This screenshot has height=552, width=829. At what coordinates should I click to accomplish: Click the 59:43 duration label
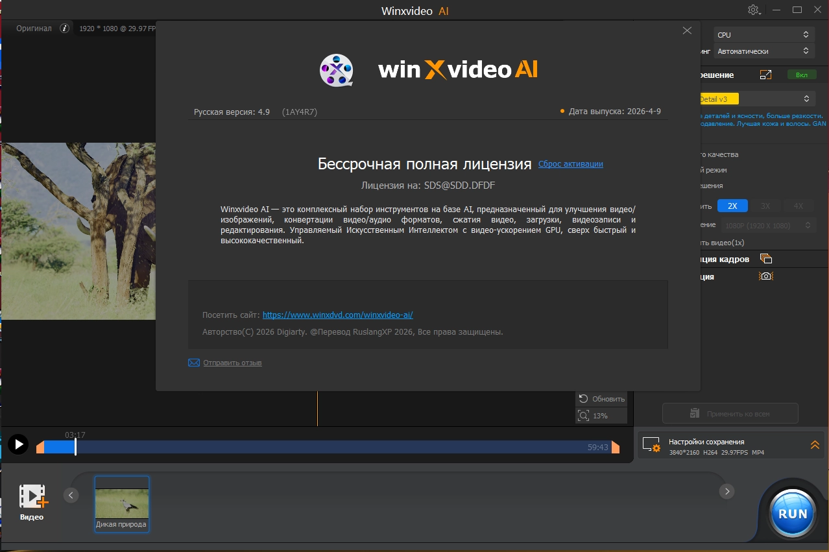[598, 447]
